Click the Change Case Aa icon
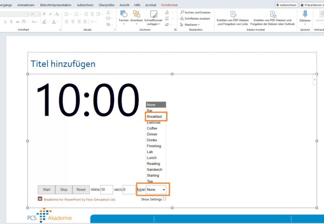 (34, 22)
